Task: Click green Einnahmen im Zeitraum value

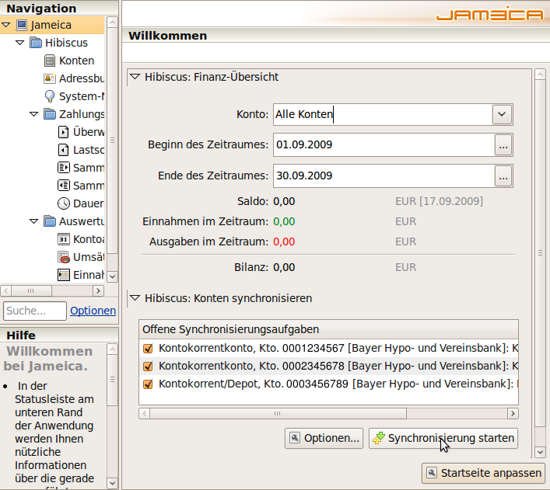Action: pyautogui.click(x=284, y=221)
